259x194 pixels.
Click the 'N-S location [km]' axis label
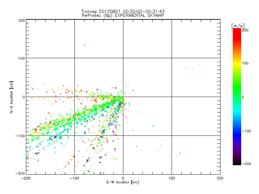(x=11, y=97)
